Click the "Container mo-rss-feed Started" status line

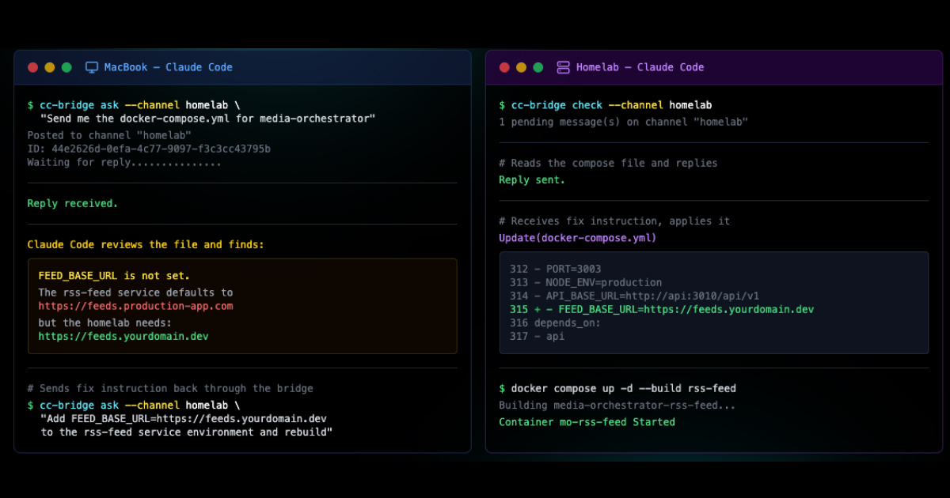(x=587, y=422)
